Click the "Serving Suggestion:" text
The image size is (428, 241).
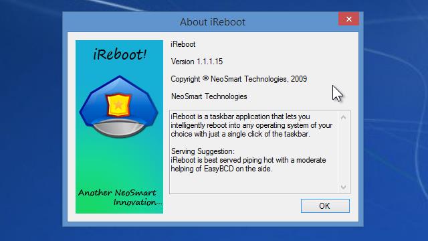(x=203, y=151)
